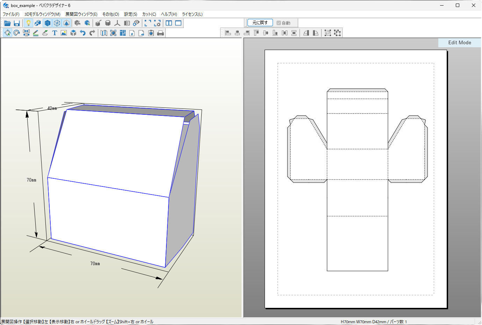Activate the select and move tool
This screenshot has height=325, width=482.
coord(7,33)
